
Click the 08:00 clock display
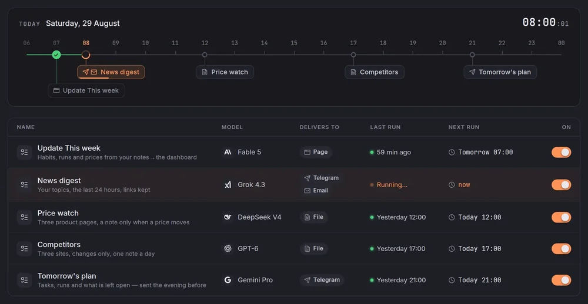pyautogui.click(x=546, y=22)
